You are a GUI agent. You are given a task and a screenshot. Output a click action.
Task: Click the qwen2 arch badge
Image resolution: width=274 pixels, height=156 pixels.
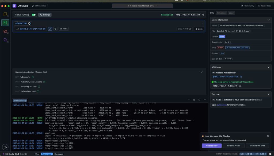point(220,48)
